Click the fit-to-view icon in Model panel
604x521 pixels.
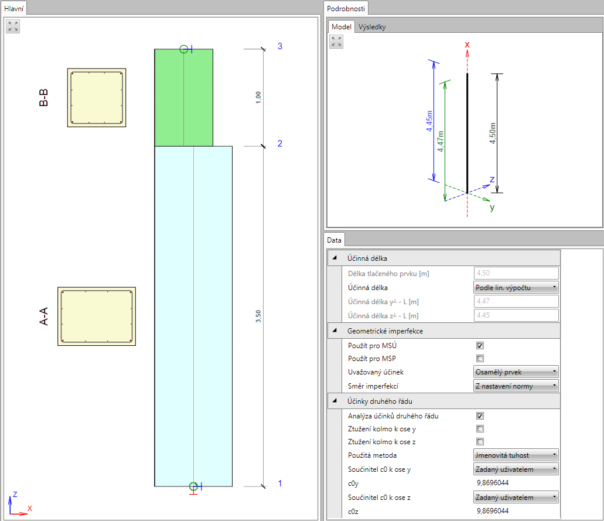(x=336, y=41)
